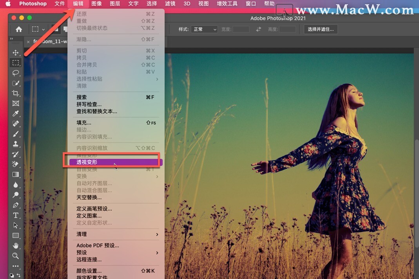
Task: Select the Eyedropper tool
Action: (x=16, y=113)
